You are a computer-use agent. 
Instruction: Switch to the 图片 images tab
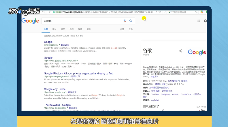click(54, 29)
